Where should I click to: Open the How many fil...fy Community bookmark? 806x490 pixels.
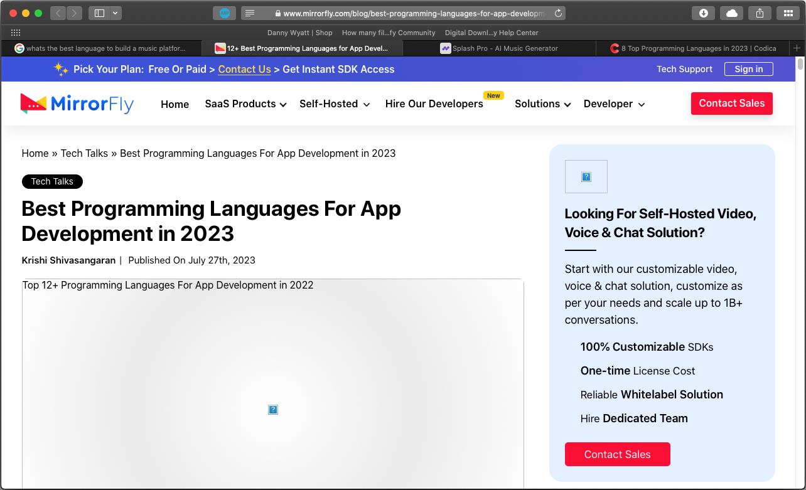(x=389, y=33)
